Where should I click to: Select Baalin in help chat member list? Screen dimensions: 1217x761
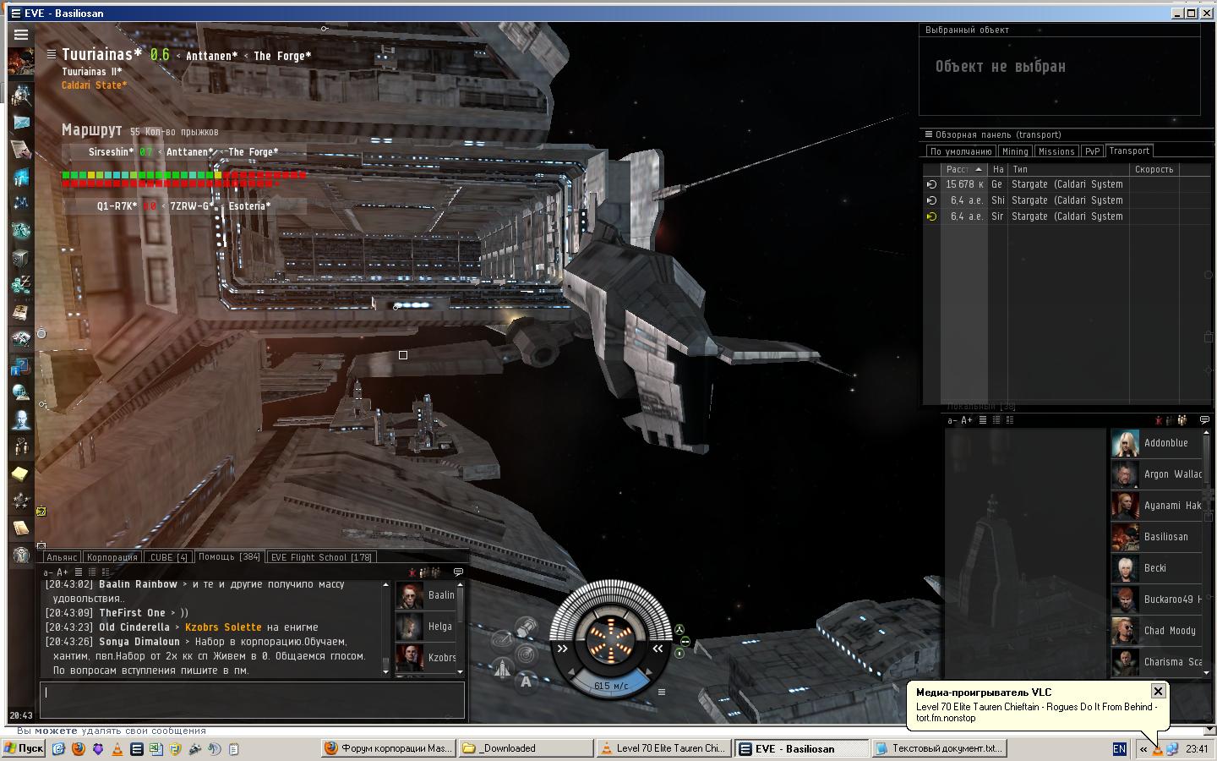(x=427, y=595)
